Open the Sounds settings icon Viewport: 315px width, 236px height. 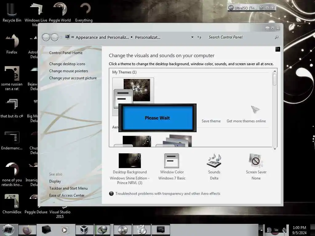(214, 160)
